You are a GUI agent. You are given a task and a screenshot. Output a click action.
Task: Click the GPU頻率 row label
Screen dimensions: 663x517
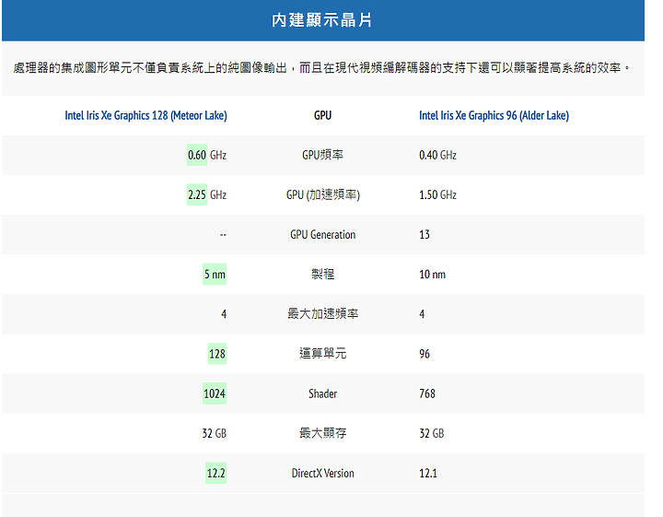tap(322, 155)
